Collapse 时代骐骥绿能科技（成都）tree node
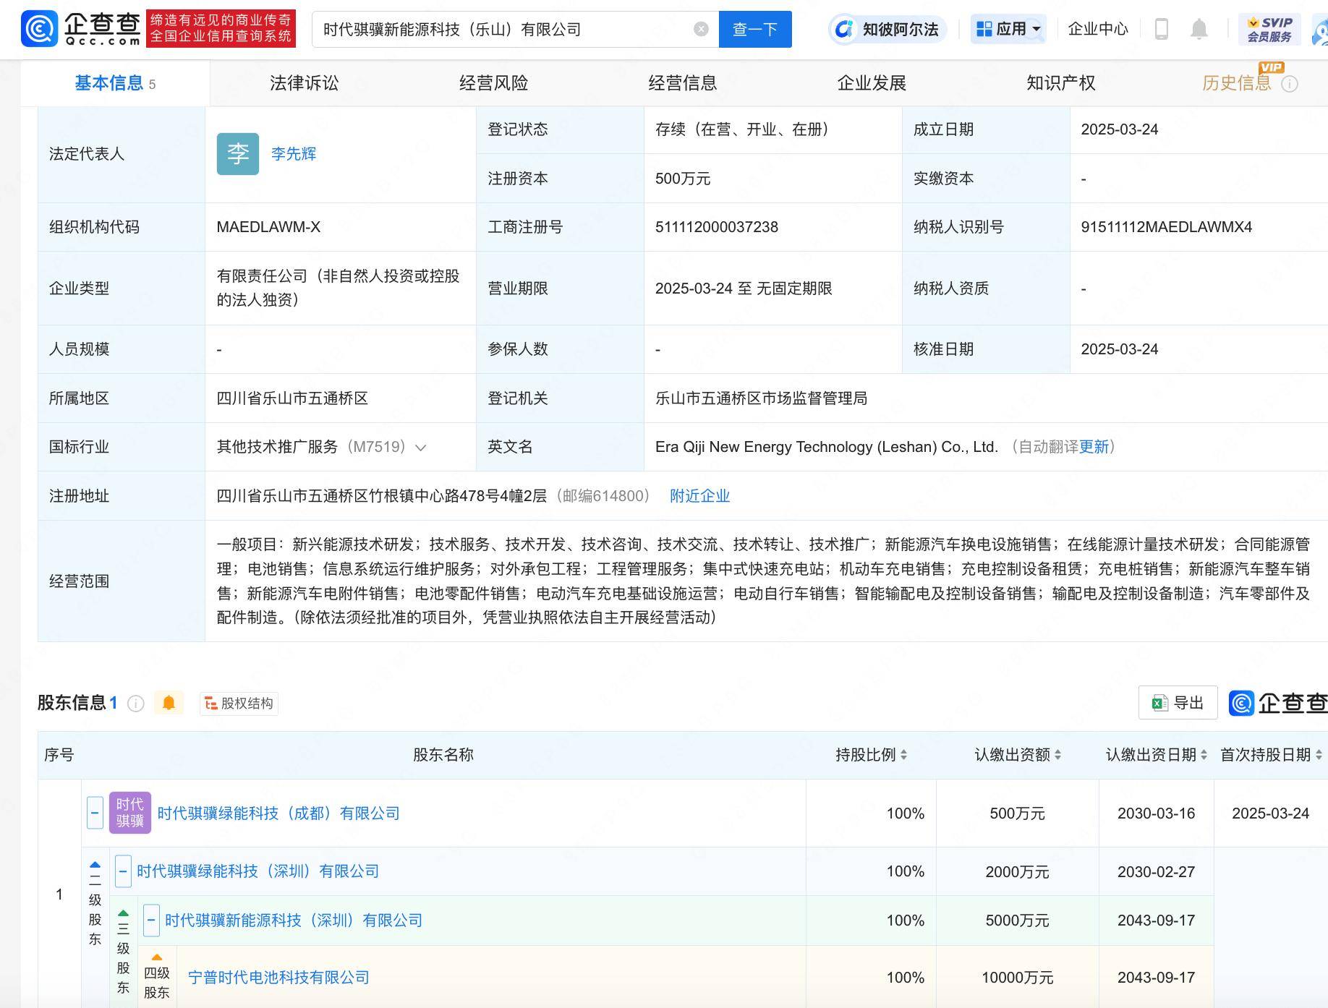The height and width of the screenshot is (1008, 1328). click(x=95, y=813)
